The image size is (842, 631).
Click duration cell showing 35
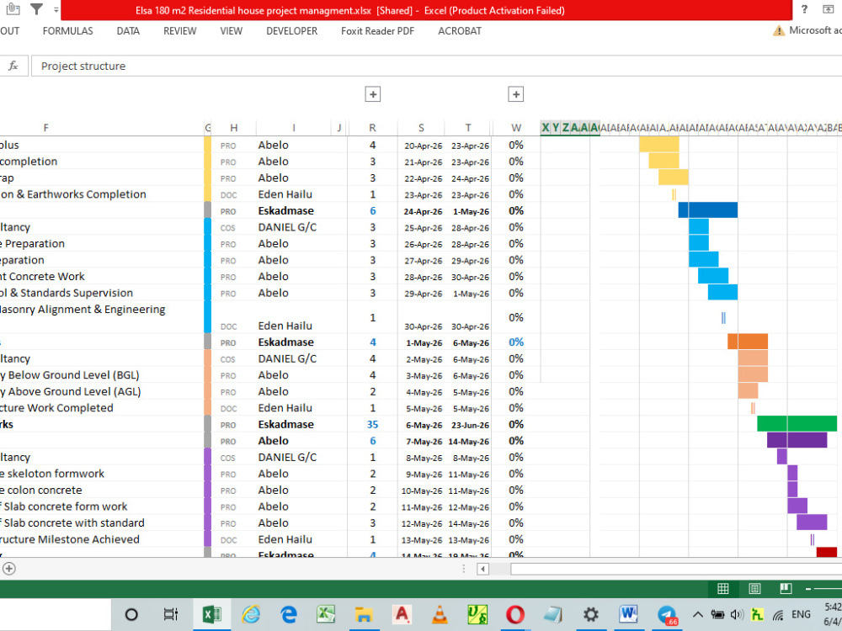(372, 424)
